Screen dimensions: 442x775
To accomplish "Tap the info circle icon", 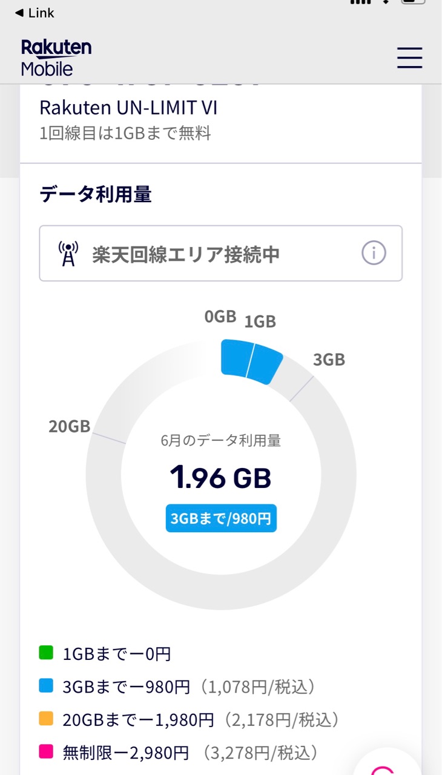I will (374, 254).
